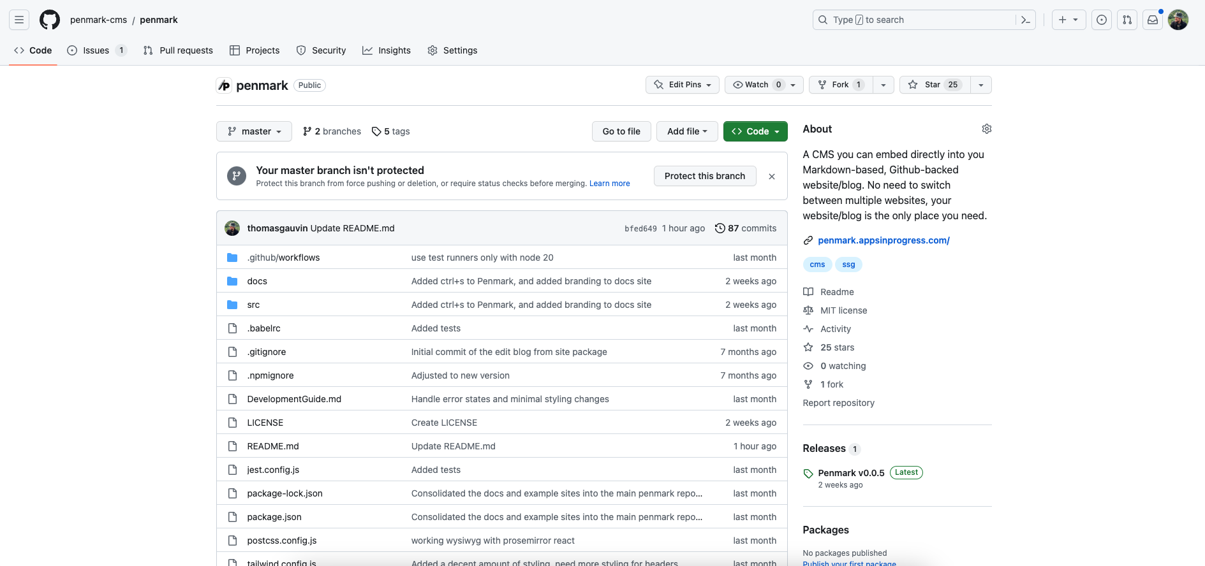Expand the Fork options dropdown arrow
The height and width of the screenshot is (566, 1205).
tap(883, 85)
